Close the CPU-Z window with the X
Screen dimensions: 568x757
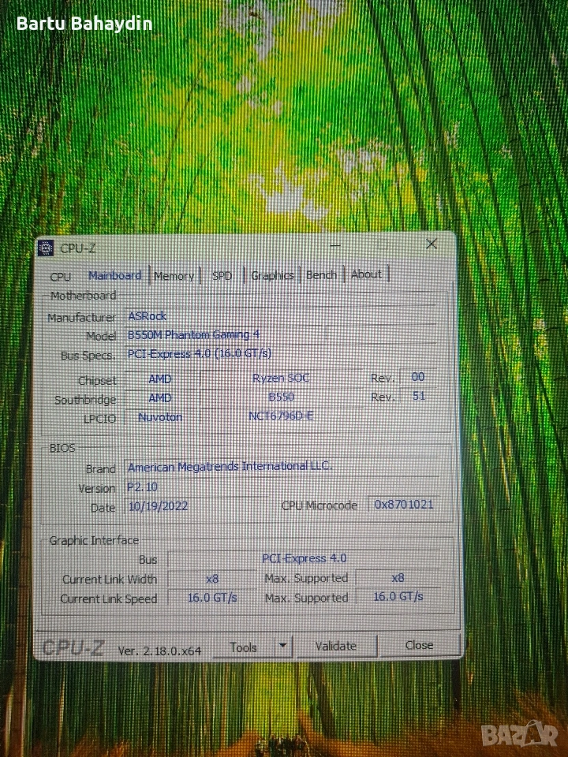click(x=432, y=244)
